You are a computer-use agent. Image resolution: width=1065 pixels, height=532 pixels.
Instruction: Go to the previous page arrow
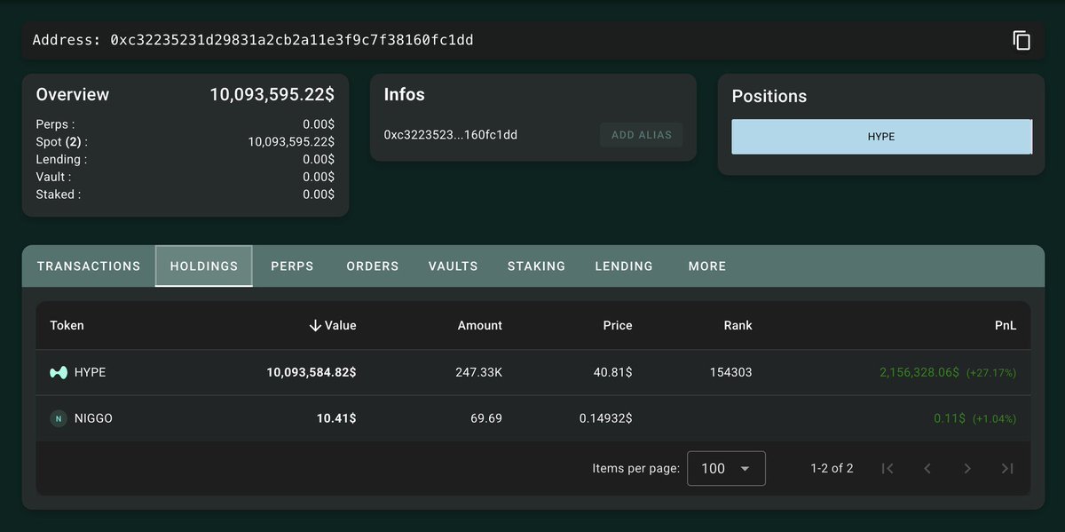[927, 469]
